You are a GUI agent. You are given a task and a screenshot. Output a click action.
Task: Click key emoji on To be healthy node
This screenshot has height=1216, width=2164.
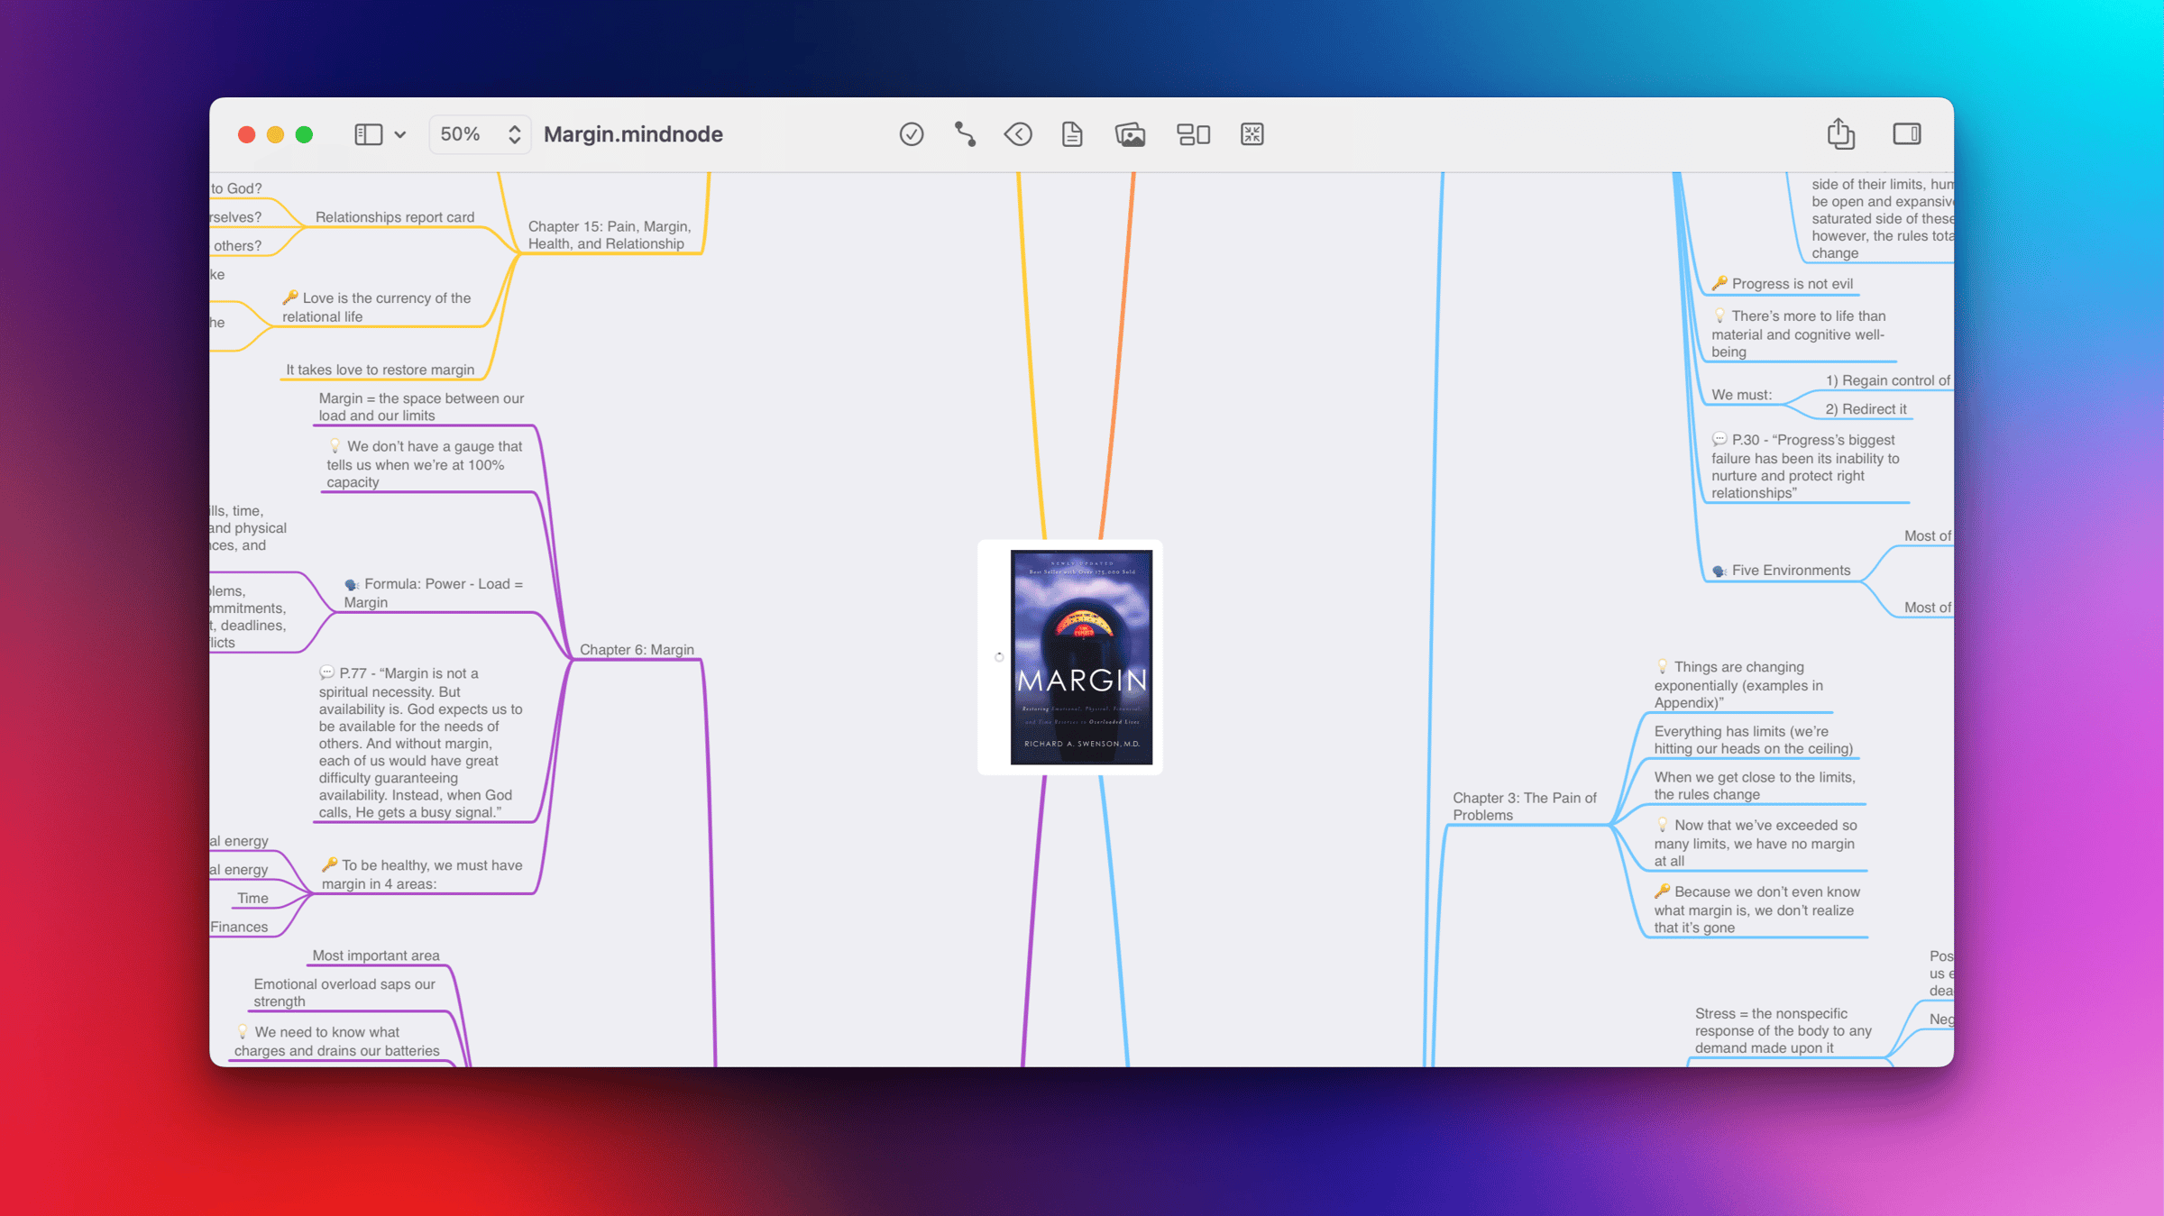click(330, 864)
